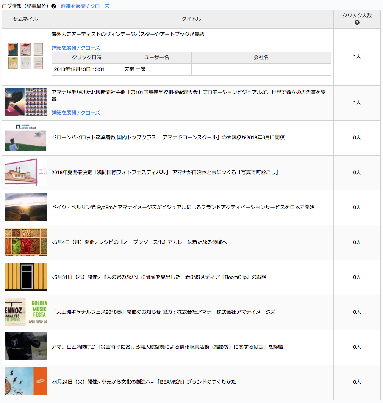Select the クリック日時 column header
Viewport: 383px width, 403px height.
(x=87, y=57)
